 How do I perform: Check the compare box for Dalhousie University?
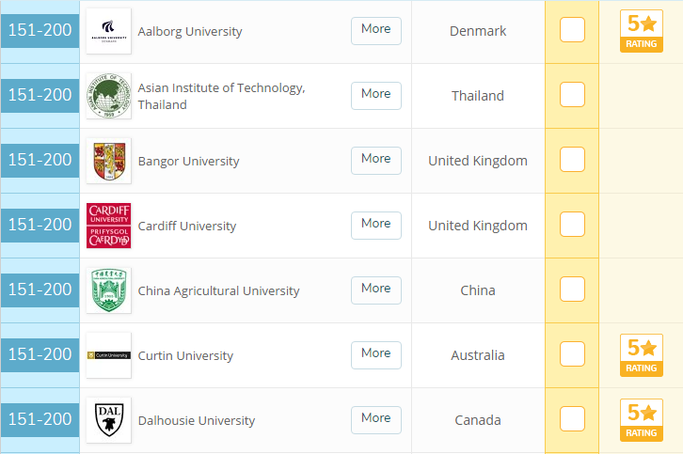pyautogui.click(x=572, y=419)
